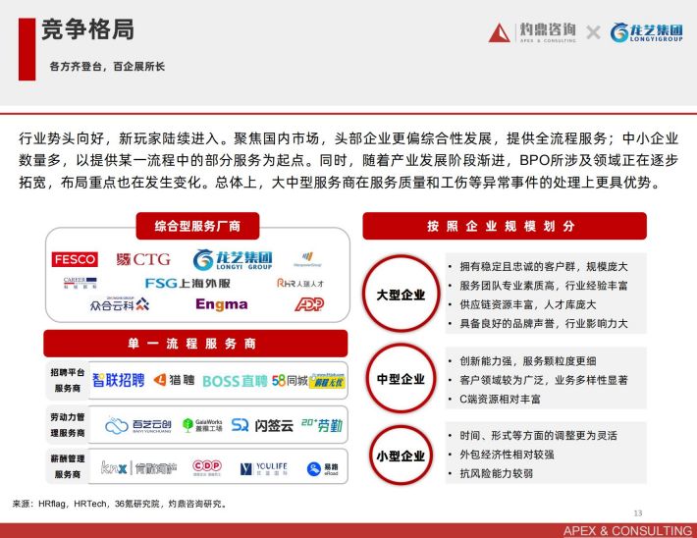
Task: Click the 中型企业 circle
Action: [401, 378]
